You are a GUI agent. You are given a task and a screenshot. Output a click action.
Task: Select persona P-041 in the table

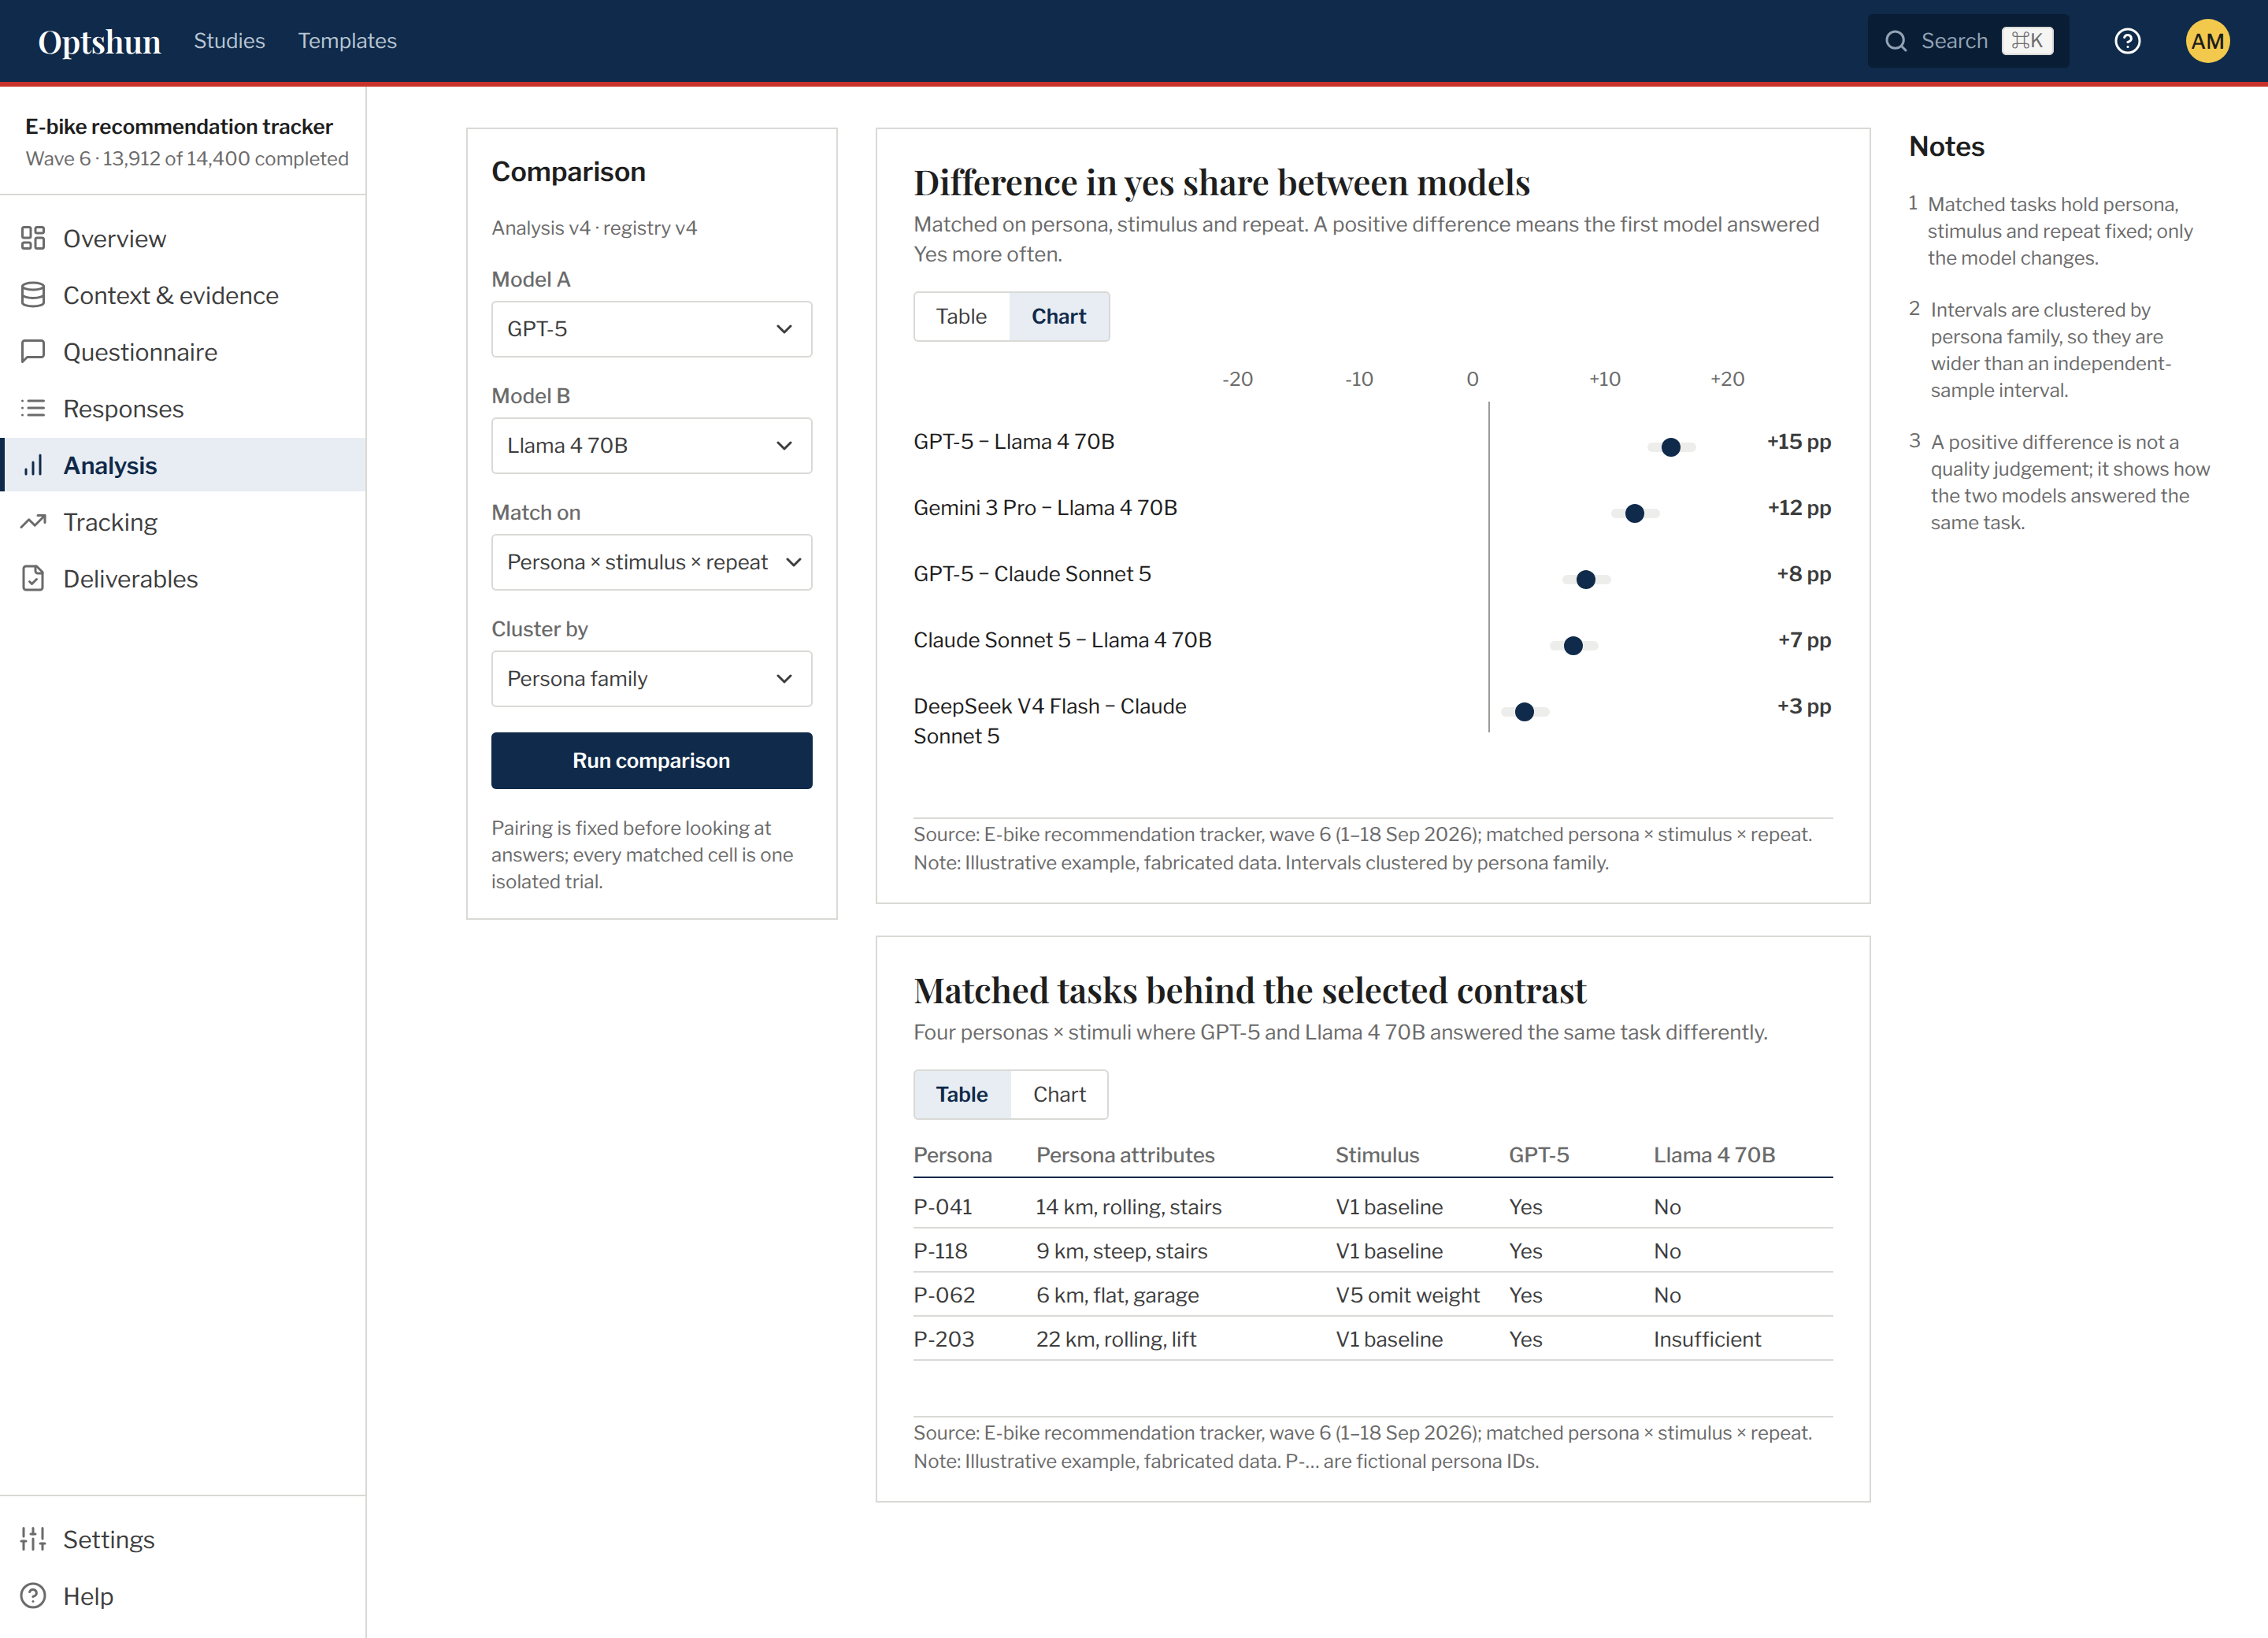click(942, 1207)
